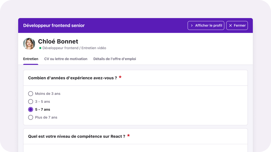Open the "CV ou lettre de motivation" tab
The image size is (271, 152).
coord(66,59)
